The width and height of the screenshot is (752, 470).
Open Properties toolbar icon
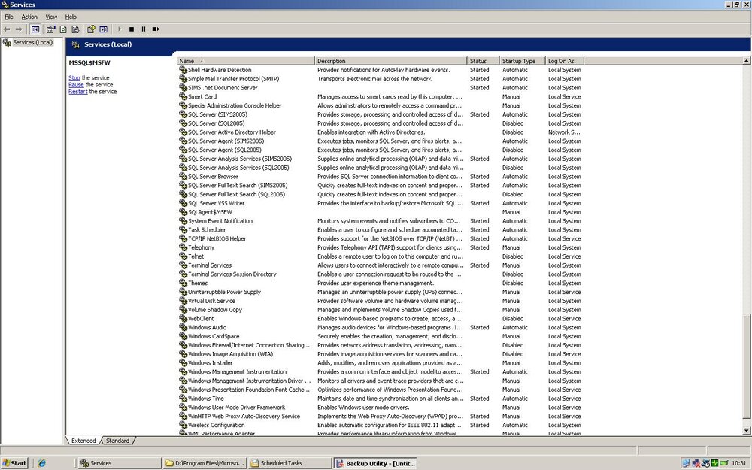(51, 29)
